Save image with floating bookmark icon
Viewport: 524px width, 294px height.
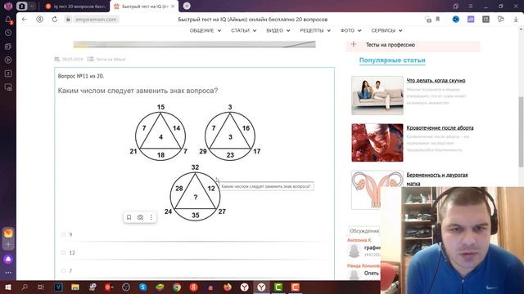(x=129, y=217)
